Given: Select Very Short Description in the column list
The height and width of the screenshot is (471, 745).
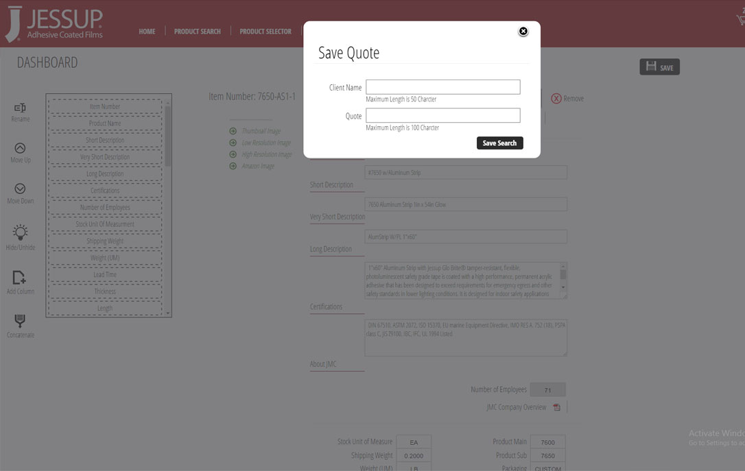Looking at the screenshot, I should pyautogui.click(x=105, y=157).
